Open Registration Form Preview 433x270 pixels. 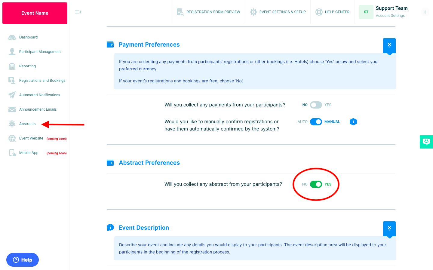(208, 12)
